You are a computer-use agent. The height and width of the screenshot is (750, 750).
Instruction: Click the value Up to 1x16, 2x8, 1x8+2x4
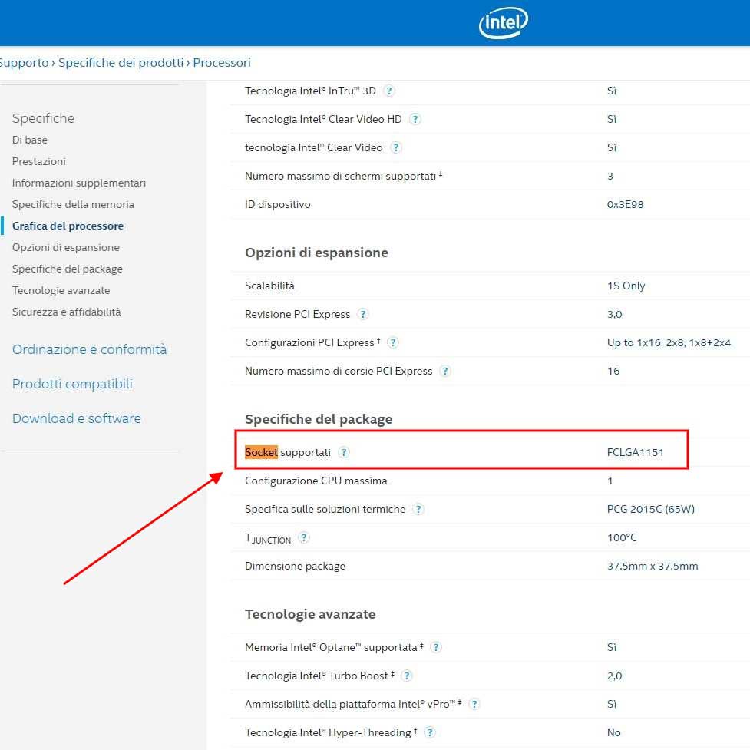click(x=669, y=343)
